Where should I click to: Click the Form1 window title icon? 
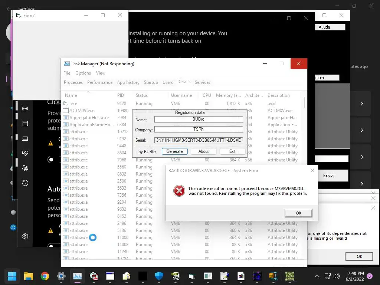(19, 16)
